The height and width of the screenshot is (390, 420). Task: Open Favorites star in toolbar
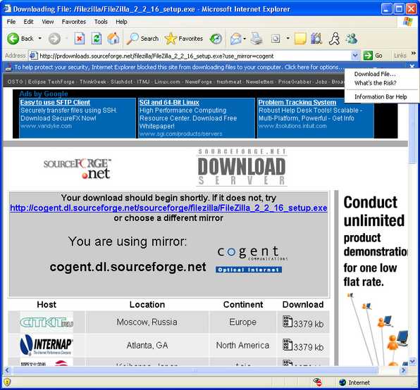(184, 39)
